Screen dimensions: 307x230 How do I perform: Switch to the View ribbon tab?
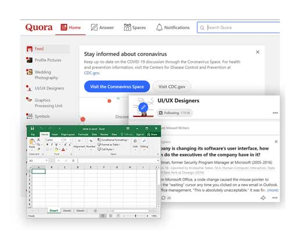114,135
